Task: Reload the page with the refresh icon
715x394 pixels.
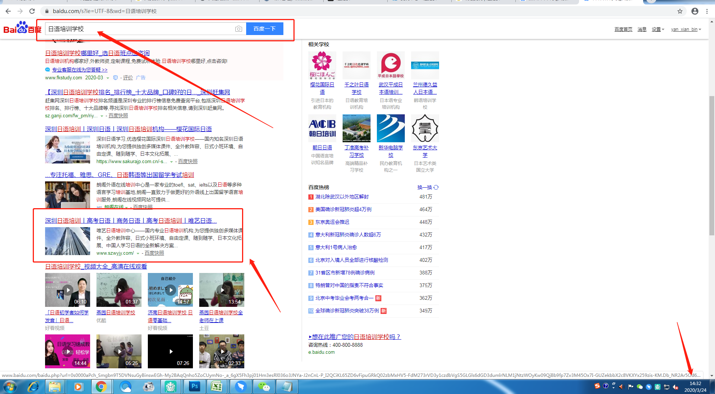Action: 32,11
